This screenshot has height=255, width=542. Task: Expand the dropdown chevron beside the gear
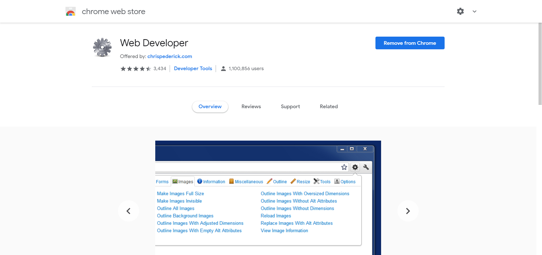pyautogui.click(x=475, y=12)
